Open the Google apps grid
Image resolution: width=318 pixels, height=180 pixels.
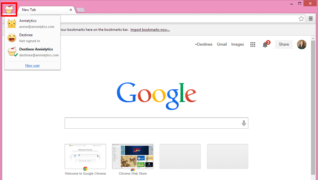pos(253,44)
